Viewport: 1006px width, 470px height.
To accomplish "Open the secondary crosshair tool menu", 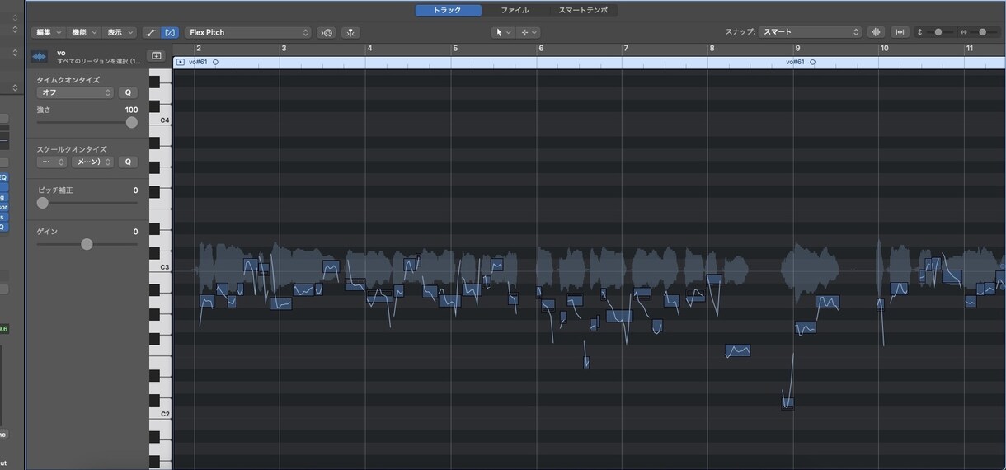I will (529, 32).
